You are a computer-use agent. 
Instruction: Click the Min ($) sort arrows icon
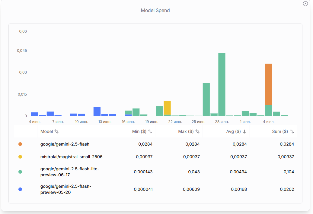[150, 132]
